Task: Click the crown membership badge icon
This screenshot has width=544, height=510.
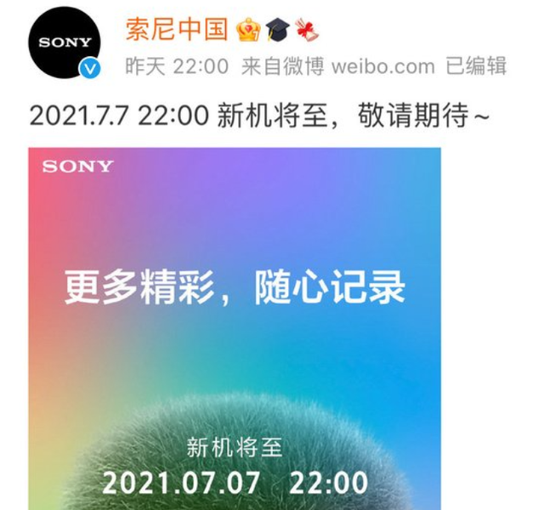Action: (248, 31)
